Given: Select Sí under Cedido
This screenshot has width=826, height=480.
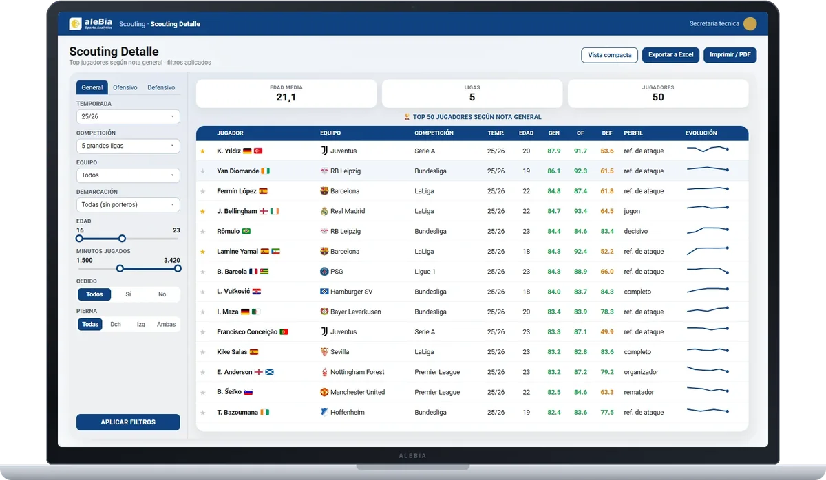Looking at the screenshot, I should [128, 294].
